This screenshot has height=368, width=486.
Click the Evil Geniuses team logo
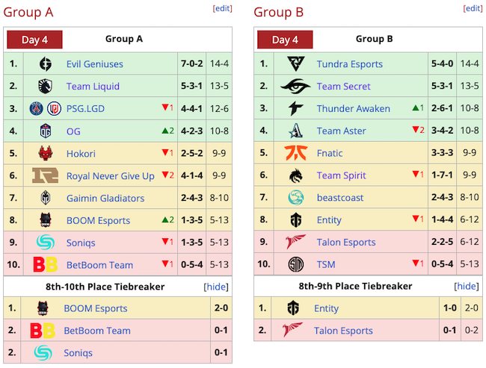(46, 64)
